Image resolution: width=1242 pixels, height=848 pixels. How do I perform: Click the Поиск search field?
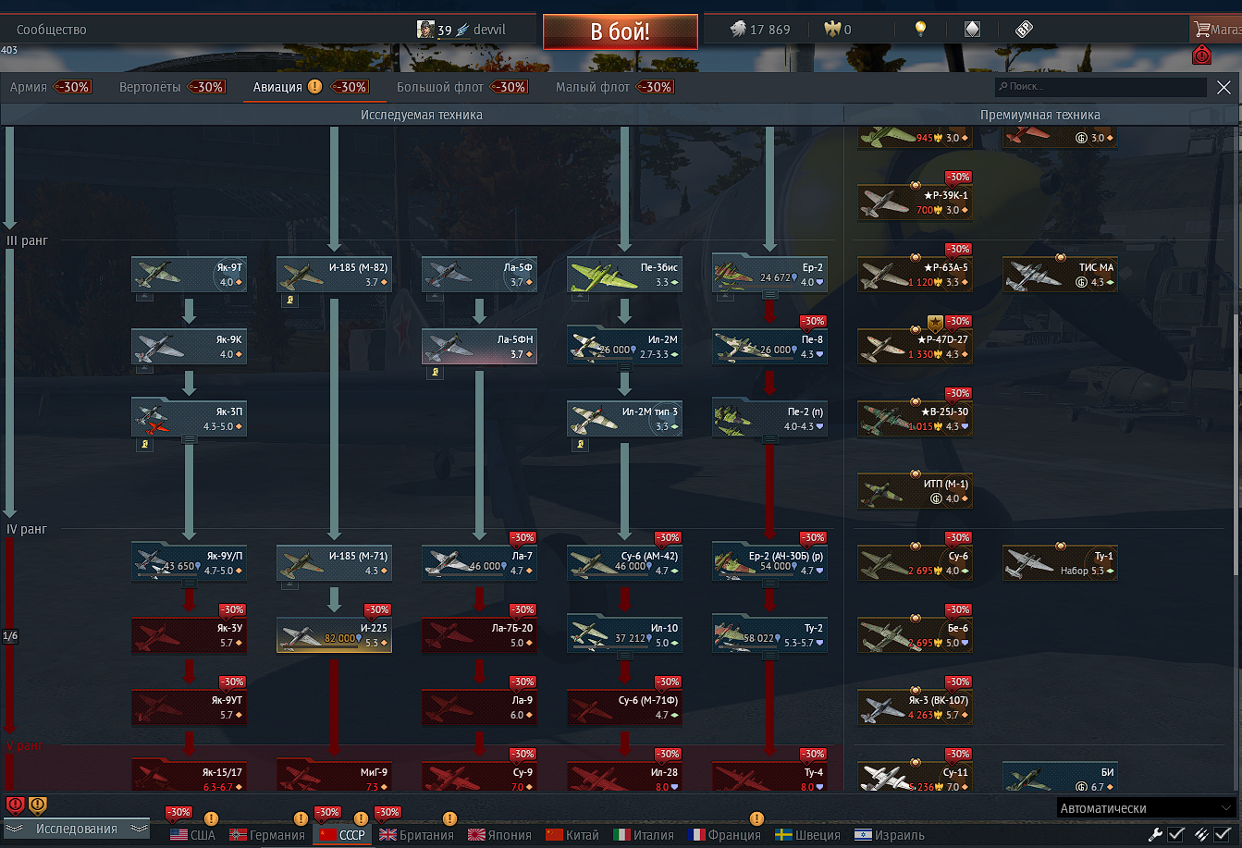click(x=1101, y=87)
